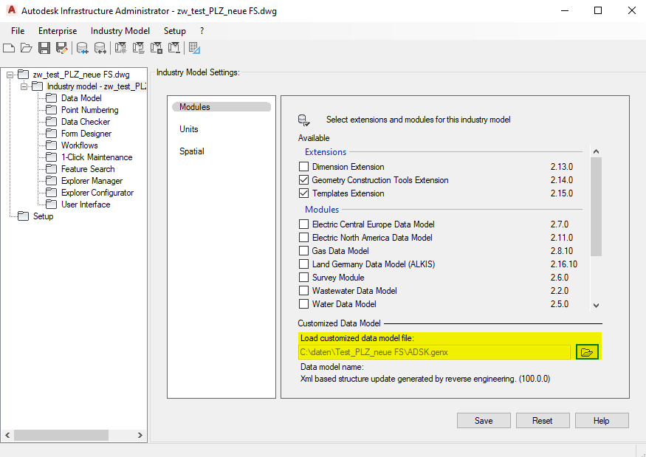Screen dimensions: 646x457
Task: Select Workflows in the tree
Action: tap(79, 145)
